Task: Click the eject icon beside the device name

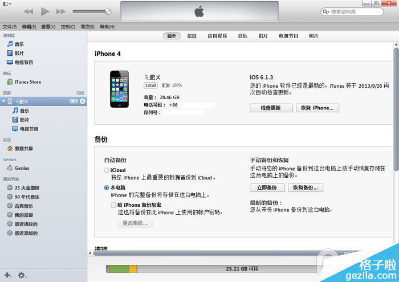Action: [x=83, y=101]
